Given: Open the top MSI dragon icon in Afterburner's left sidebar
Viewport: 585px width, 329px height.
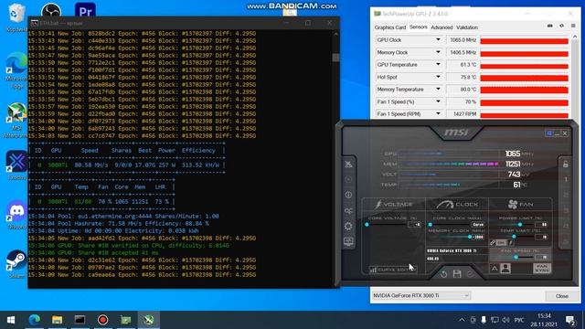Looking at the screenshot, I should pos(348,164).
